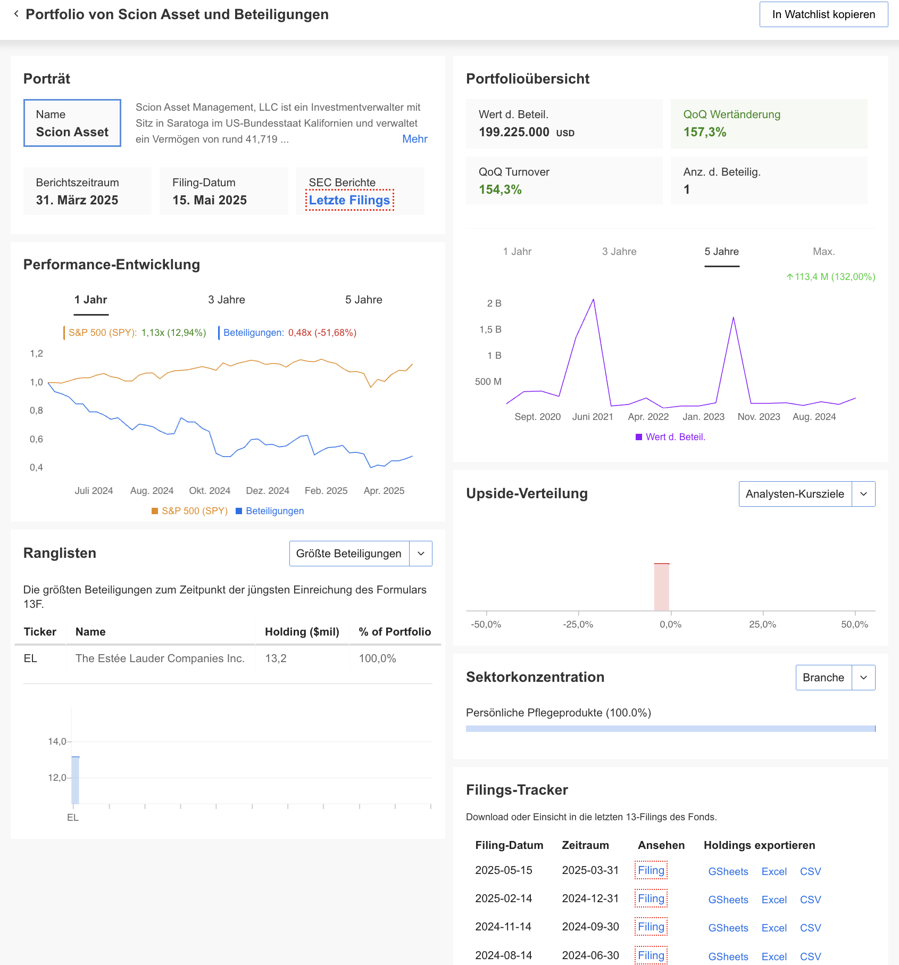Click Berichtszeitraum 31. März 2025 card
The height and width of the screenshot is (965, 899).
tap(87, 191)
